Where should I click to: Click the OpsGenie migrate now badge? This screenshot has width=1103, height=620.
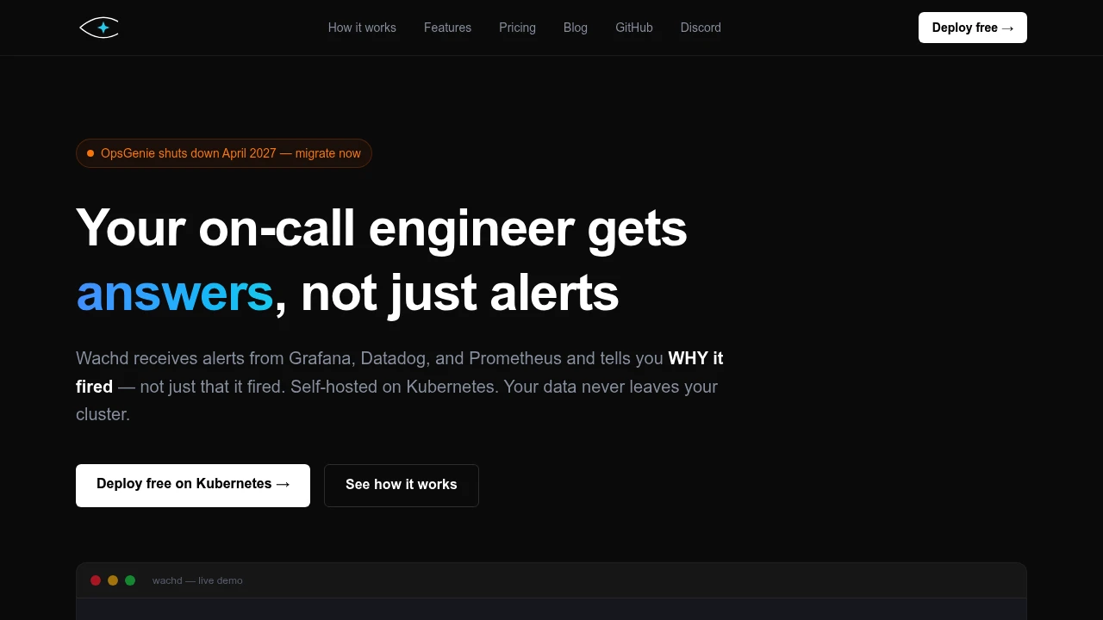pos(224,153)
